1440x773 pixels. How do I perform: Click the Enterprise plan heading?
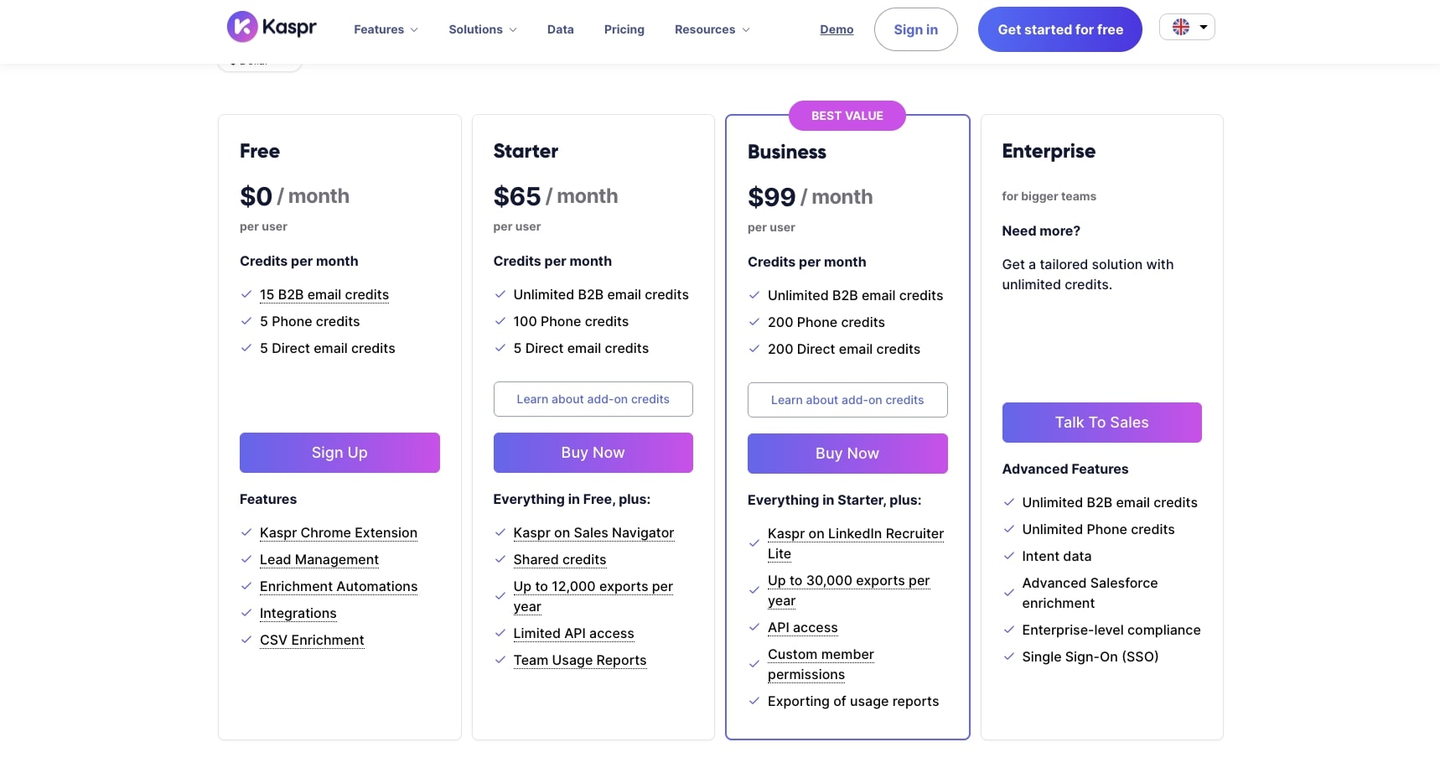tap(1049, 151)
